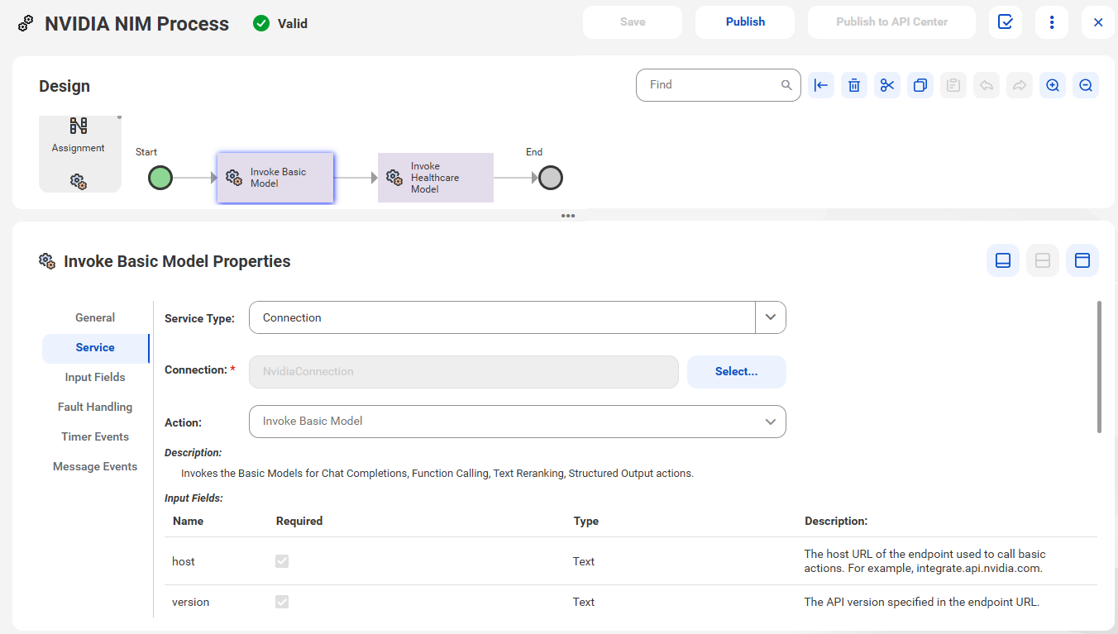This screenshot has width=1118, height=634.
Task: Open the Timer Events tab
Action: point(95,436)
